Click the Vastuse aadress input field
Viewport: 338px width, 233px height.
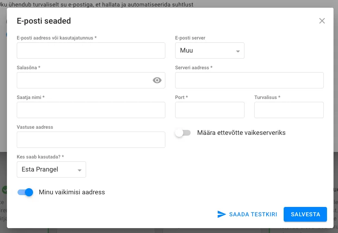91,140
